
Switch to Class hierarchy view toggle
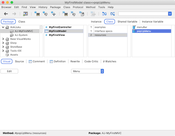[x=22, y=22]
